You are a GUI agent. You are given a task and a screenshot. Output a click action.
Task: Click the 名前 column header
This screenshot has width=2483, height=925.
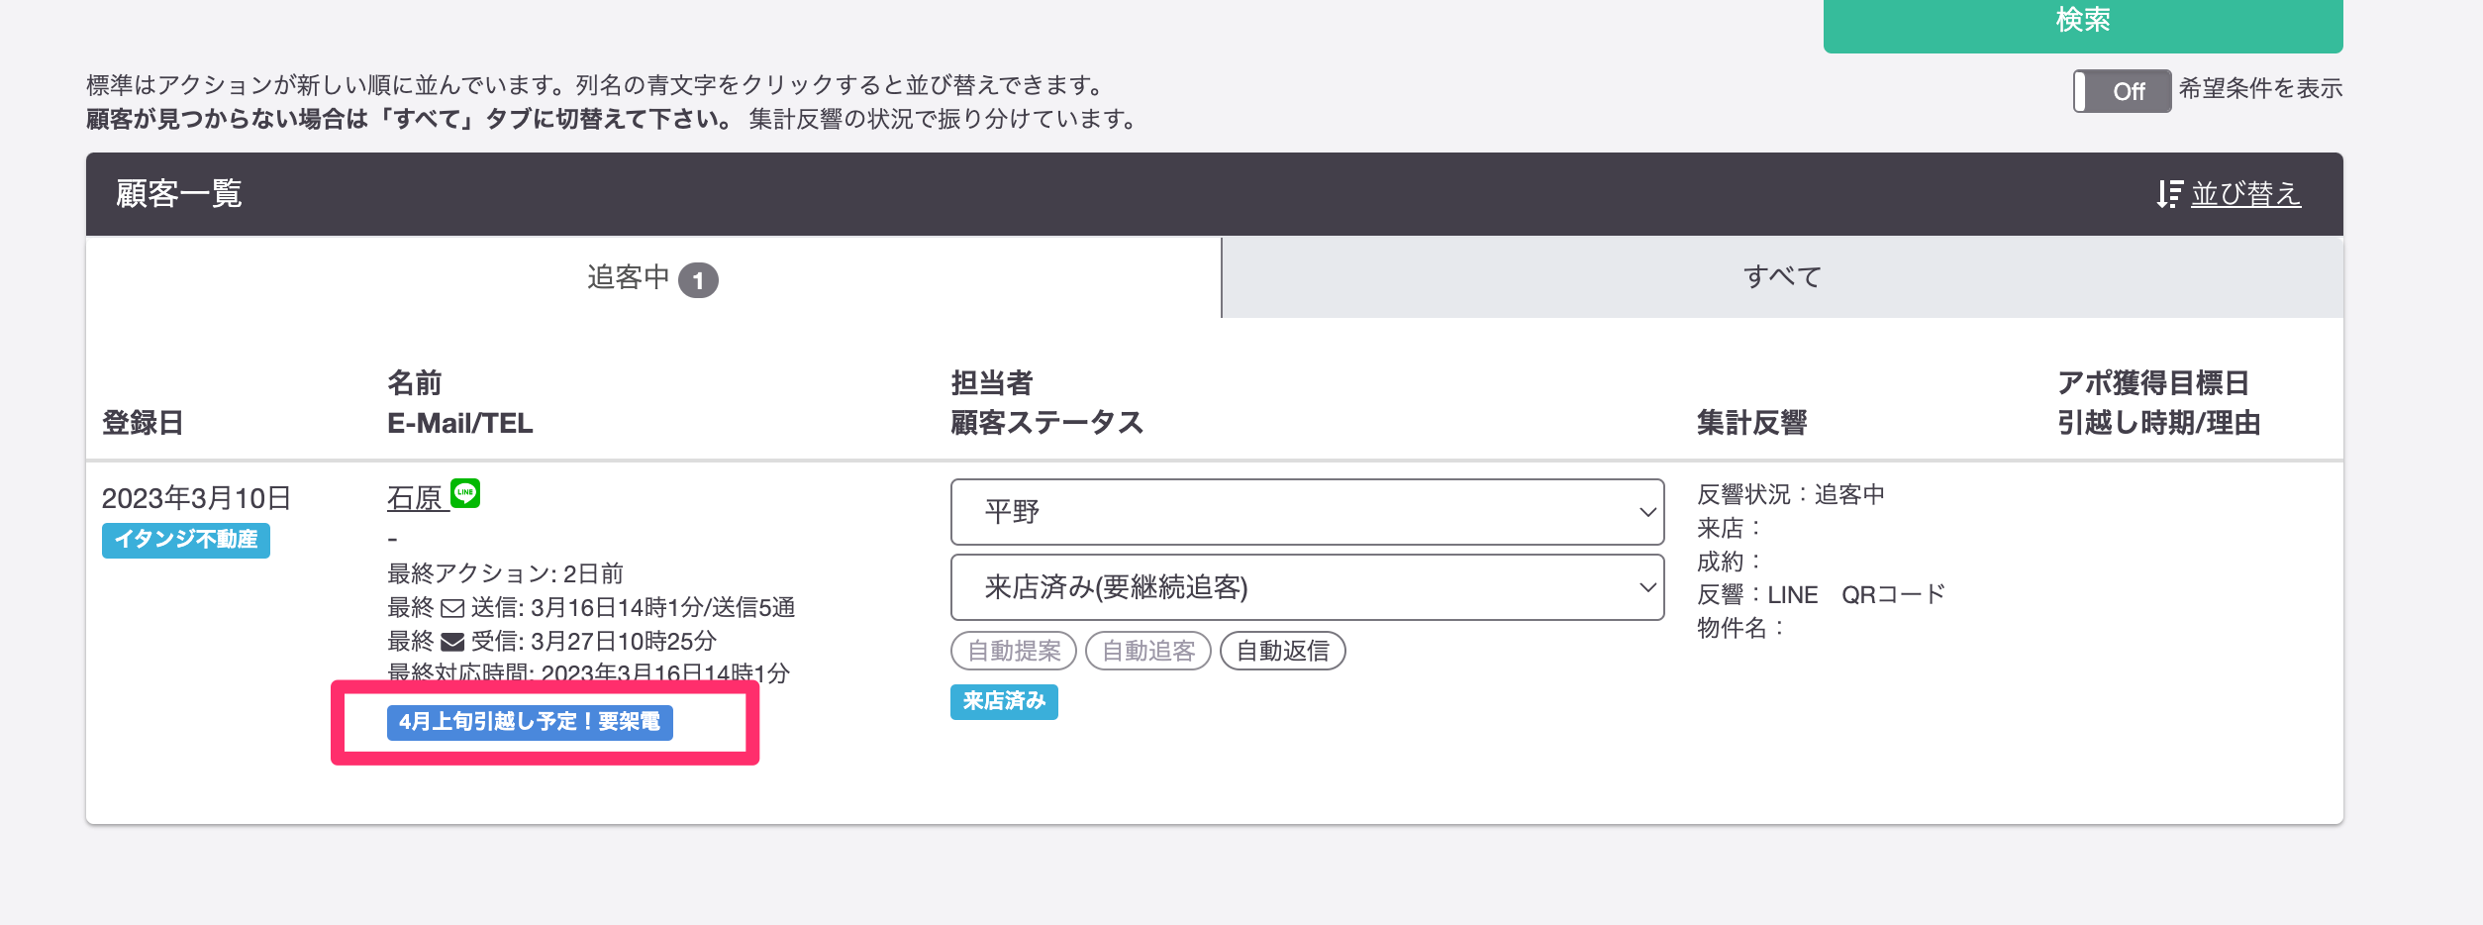click(x=415, y=382)
